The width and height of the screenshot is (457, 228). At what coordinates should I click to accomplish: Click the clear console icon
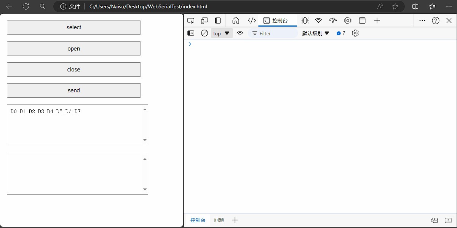point(205,33)
